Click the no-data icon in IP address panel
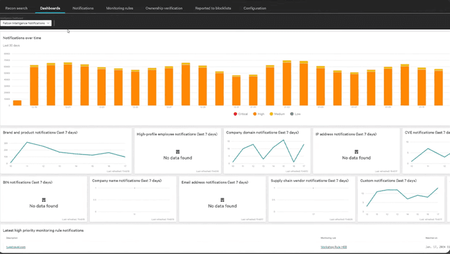The width and height of the screenshot is (450, 254). pyautogui.click(x=355, y=152)
